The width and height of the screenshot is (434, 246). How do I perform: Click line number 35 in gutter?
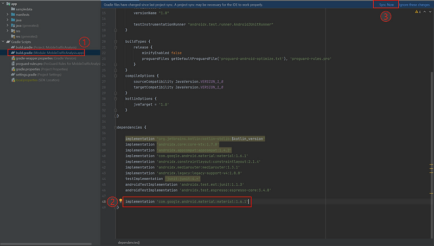tap(104, 128)
